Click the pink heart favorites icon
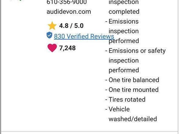 [52, 48]
